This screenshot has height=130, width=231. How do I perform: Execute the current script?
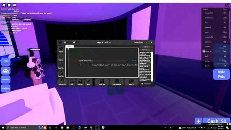click(80, 82)
